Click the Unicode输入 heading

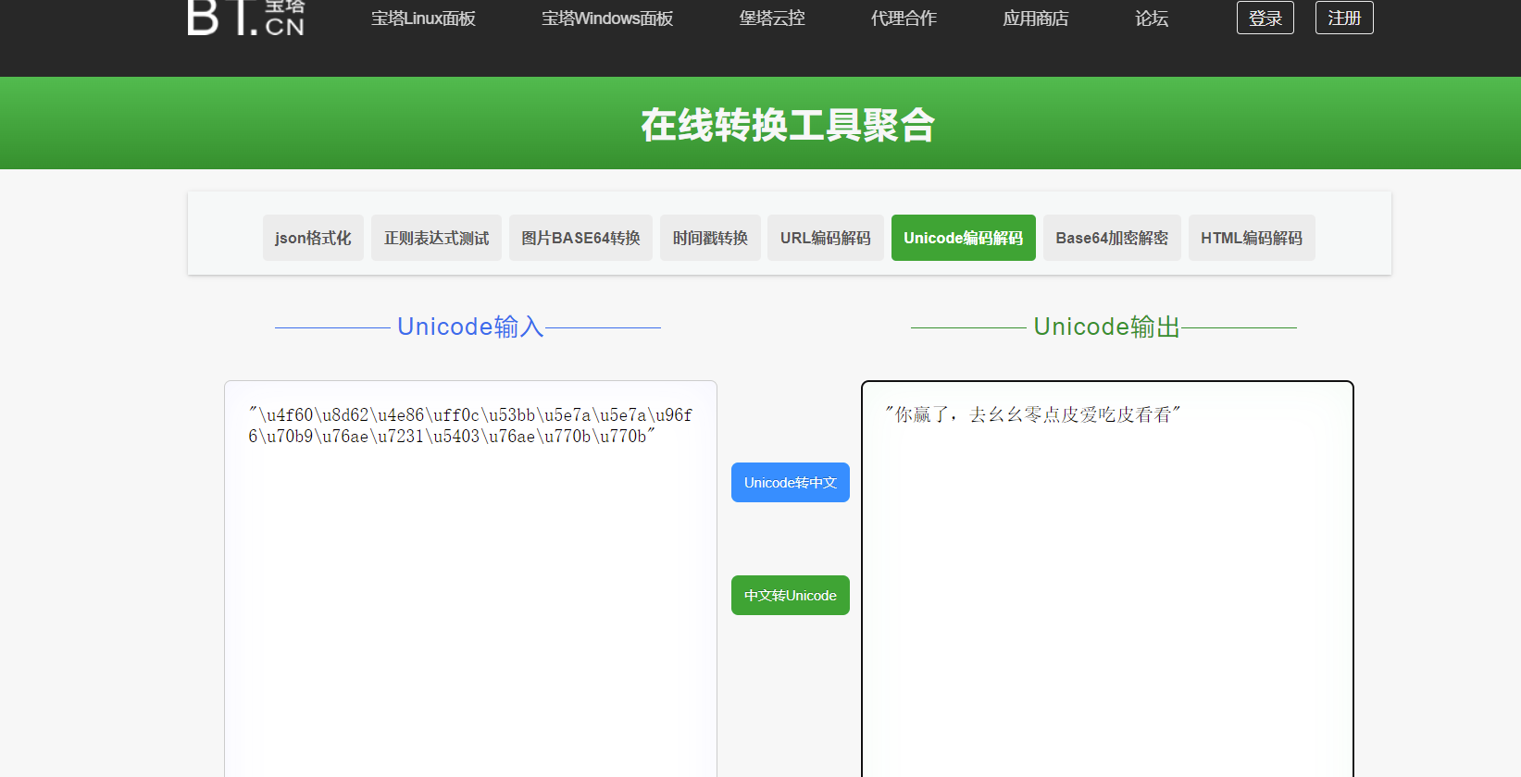[470, 327]
